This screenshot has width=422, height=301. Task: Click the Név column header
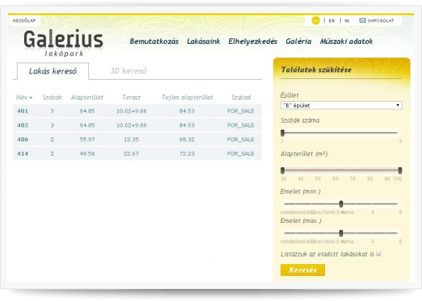(x=22, y=97)
